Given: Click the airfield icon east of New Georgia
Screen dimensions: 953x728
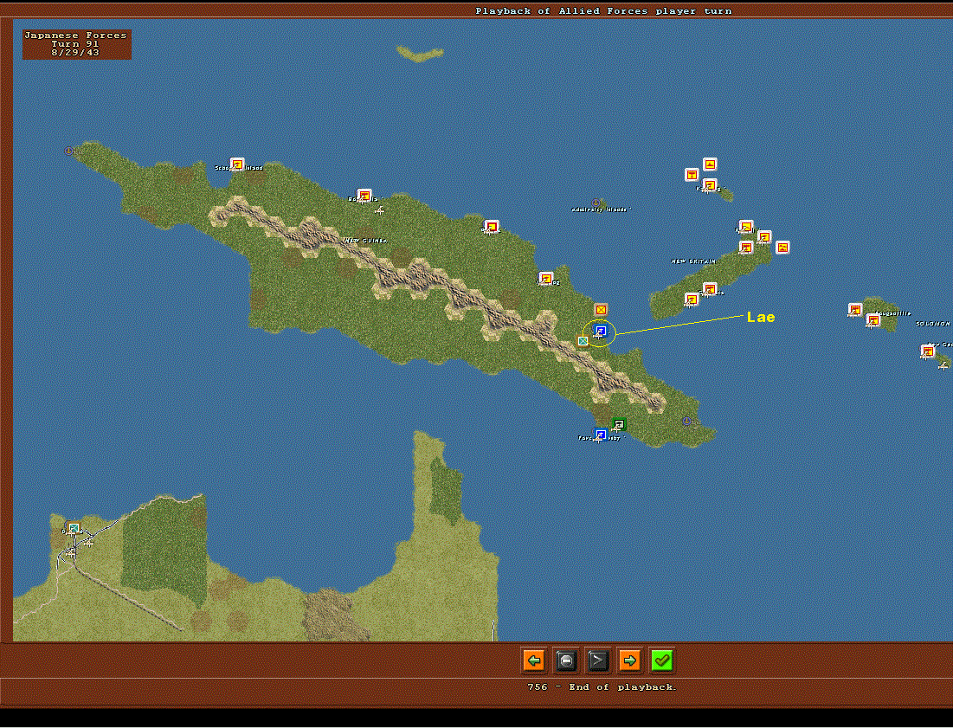Looking at the screenshot, I should (943, 366).
